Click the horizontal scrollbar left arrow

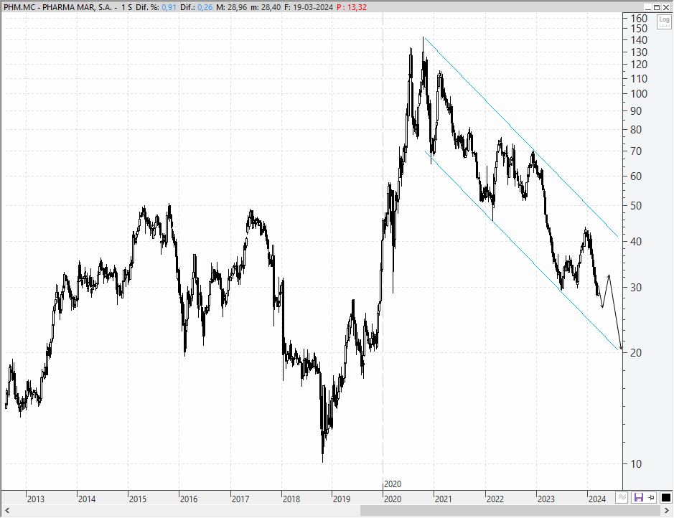(x=7, y=511)
